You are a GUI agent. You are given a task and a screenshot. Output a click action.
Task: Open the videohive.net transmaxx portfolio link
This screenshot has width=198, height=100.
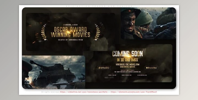point(84,92)
